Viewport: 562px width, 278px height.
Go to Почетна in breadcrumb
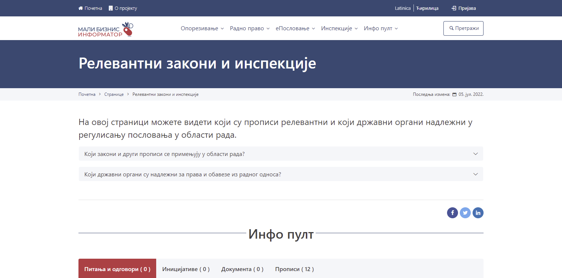click(x=87, y=94)
